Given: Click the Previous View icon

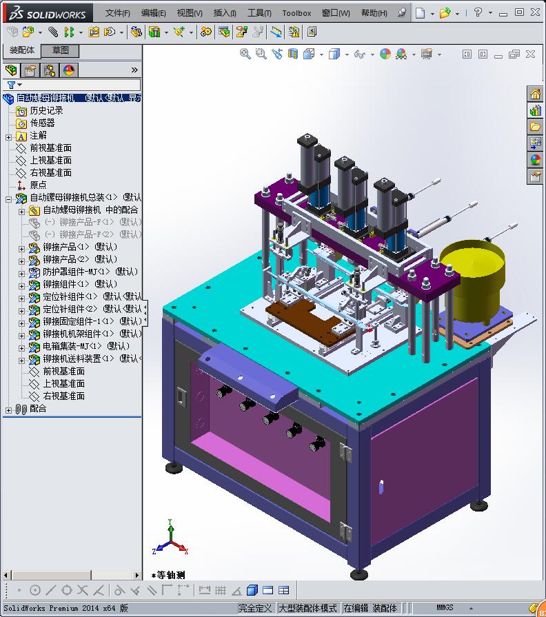Looking at the screenshot, I should [277, 54].
